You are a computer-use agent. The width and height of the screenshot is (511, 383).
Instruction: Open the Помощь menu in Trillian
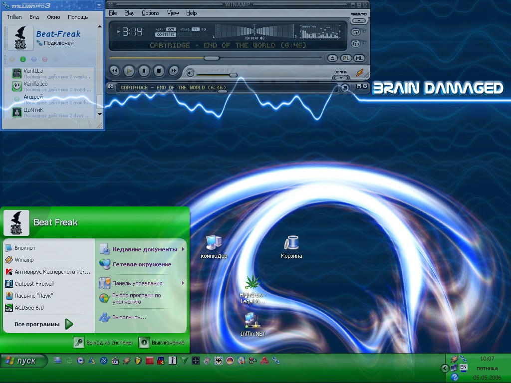click(x=78, y=17)
